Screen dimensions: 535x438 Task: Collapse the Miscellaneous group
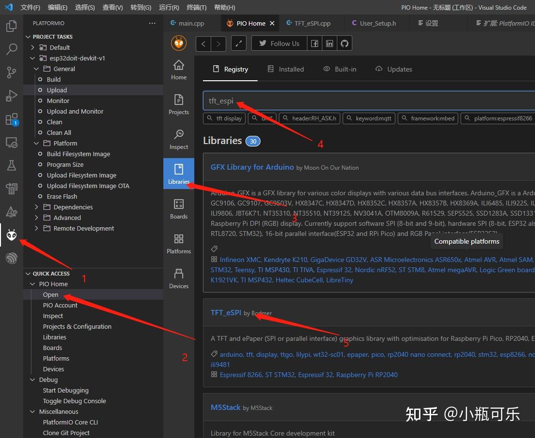pos(32,411)
